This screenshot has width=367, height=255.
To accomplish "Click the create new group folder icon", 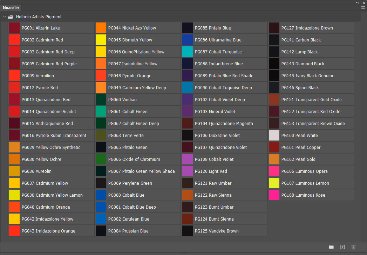I will coord(331,247).
